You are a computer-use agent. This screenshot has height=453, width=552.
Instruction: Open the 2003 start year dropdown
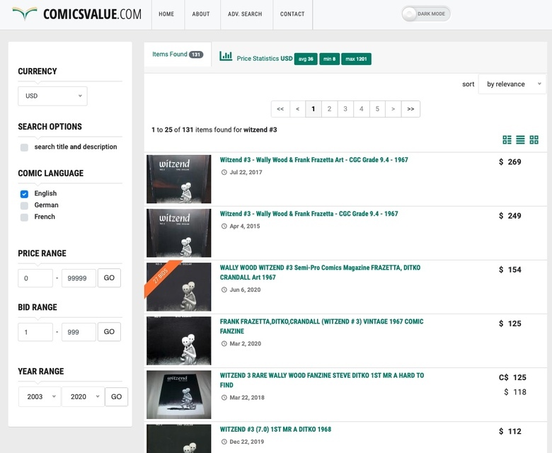point(40,396)
